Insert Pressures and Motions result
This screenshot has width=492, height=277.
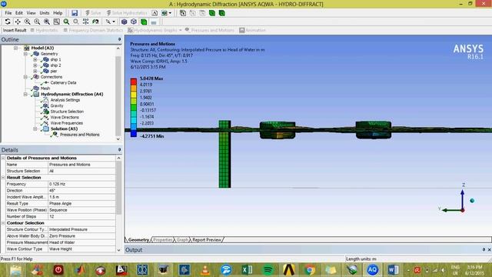(x=210, y=30)
